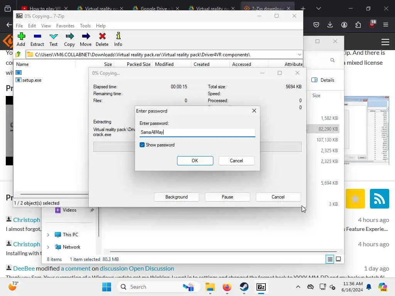This screenshot has height=296, width=395.
Task: Switch Explorer to large thumbnails view
Action: coord(338,259)
